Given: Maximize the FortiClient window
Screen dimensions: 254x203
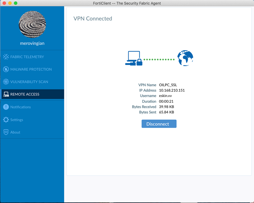Looking at the screenshot, I should click(x=15, y=3).
